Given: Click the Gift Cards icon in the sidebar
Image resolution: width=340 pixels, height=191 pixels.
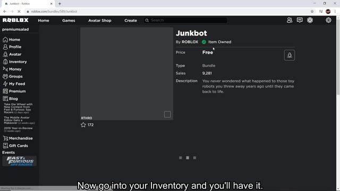Looking at the screenshot, I should click(5, 146).
